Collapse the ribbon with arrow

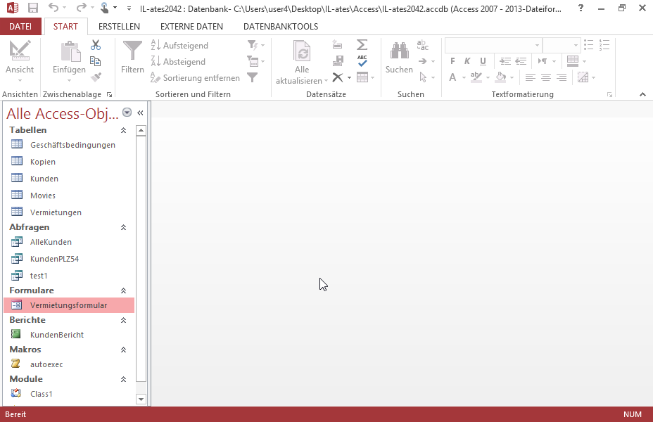click(x=642, y=94)
